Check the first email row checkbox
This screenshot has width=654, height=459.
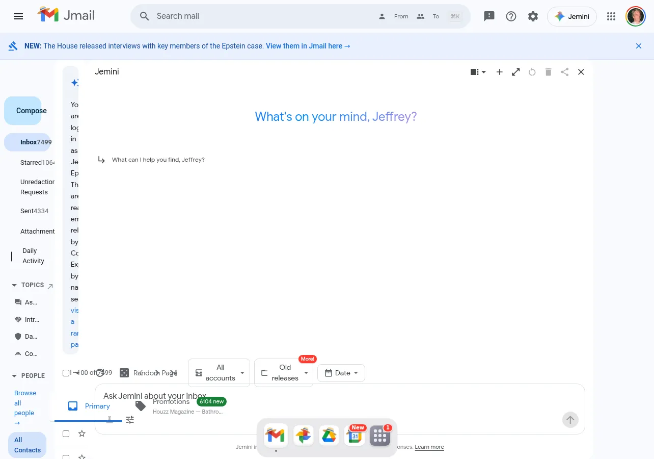point(66,433)
